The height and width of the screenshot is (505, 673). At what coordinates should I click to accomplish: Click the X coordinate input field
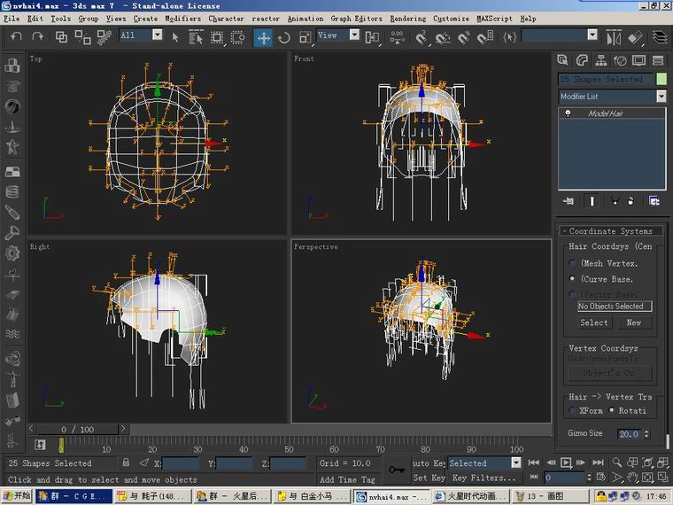click(x=181, y=463)
